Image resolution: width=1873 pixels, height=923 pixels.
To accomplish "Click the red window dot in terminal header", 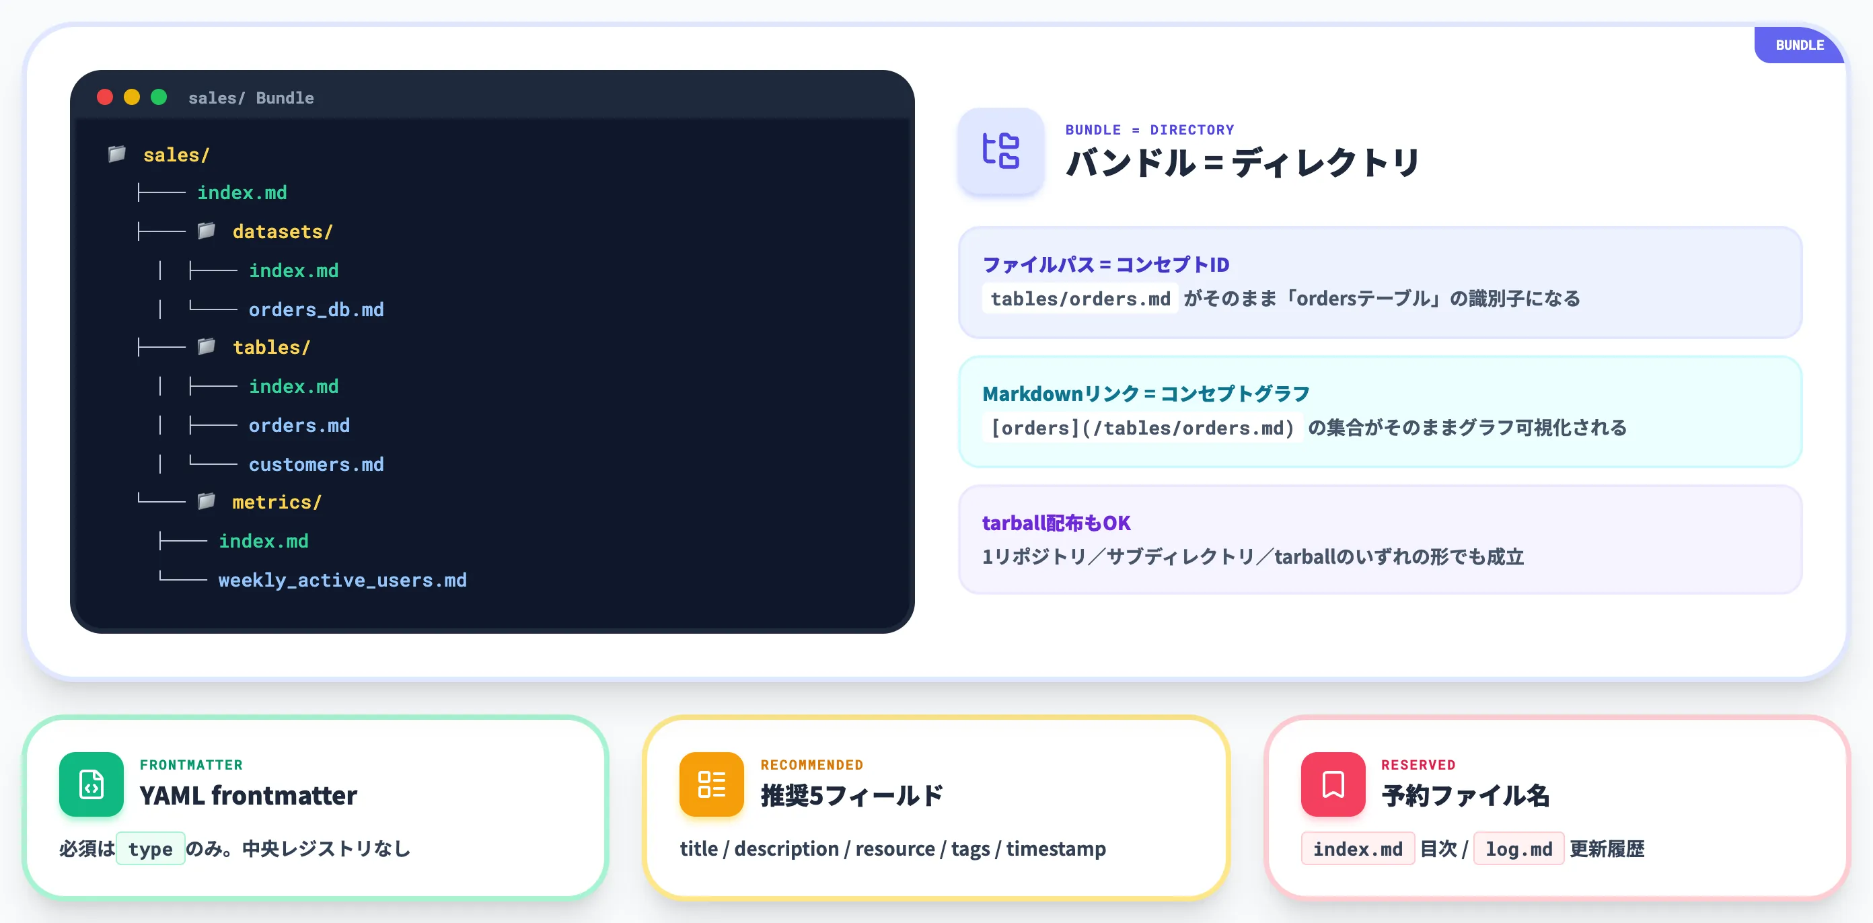I will pos(105,98).
